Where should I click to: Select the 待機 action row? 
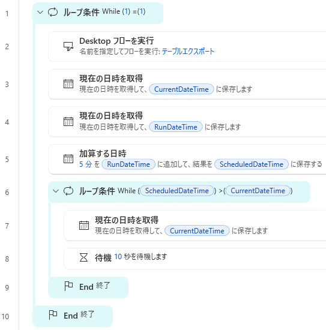pos(195,259)
